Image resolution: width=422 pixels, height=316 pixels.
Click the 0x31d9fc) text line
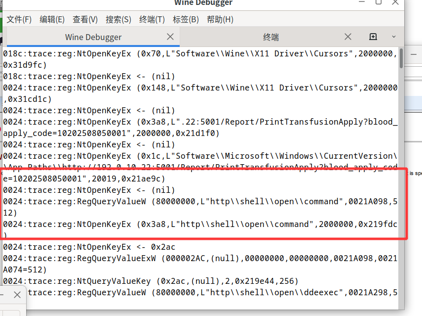(x=25, y=65)
